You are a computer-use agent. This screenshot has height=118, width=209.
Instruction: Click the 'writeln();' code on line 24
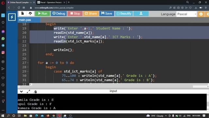tap(64, 50)
